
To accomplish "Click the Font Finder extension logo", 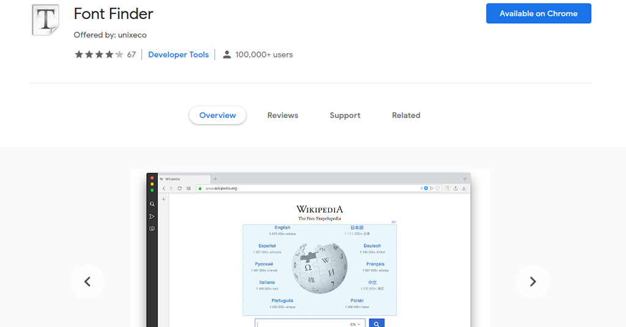I will click(45, 20).
